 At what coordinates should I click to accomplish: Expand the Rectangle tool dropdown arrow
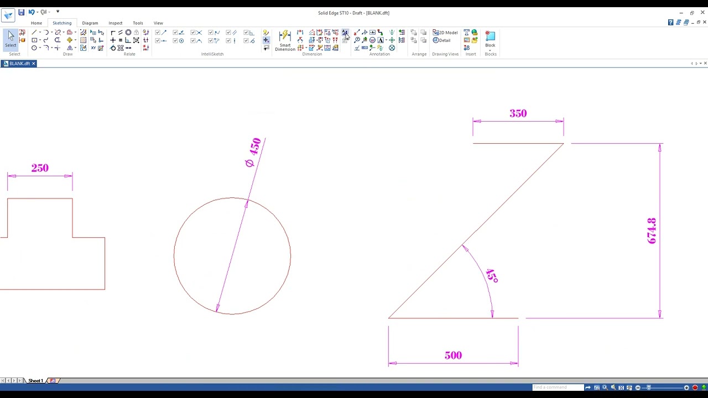(x=40, y=40)
